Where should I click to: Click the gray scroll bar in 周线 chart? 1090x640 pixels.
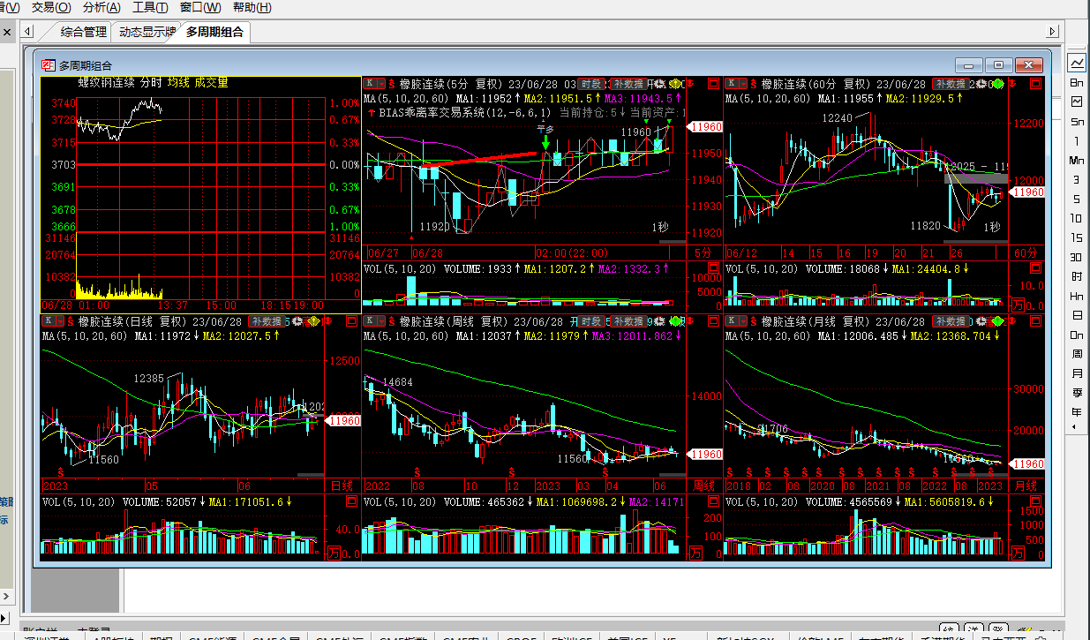point(672,475)
